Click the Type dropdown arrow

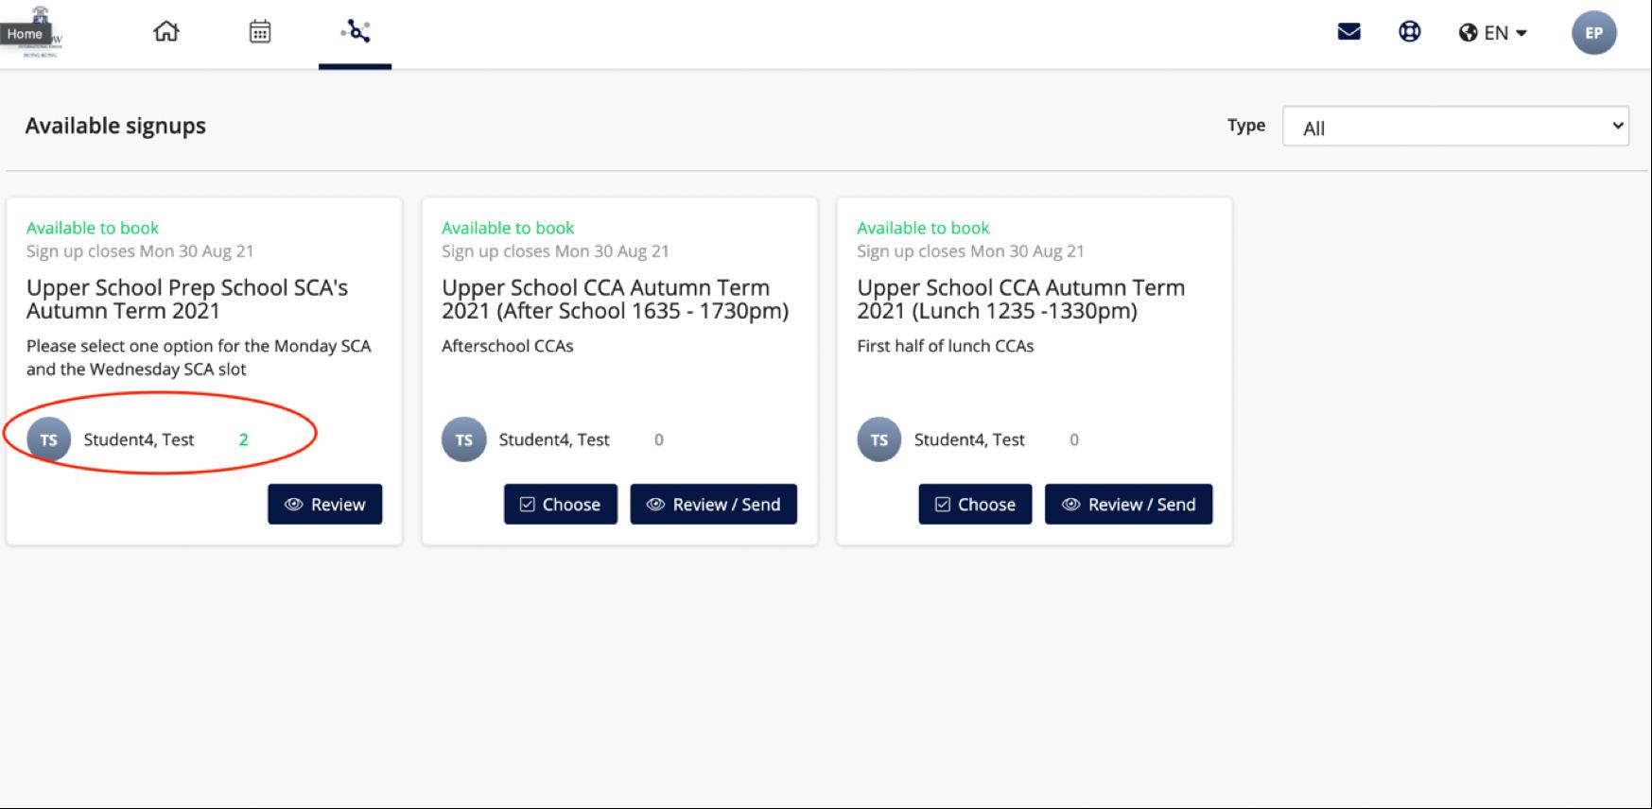click(1617, 126)
